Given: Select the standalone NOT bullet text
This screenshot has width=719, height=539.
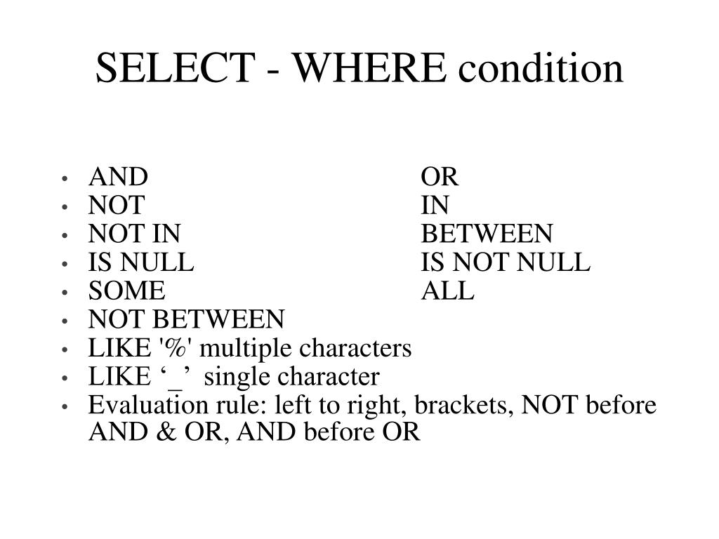Looking at the screenshot, I should tap(117, 206).
